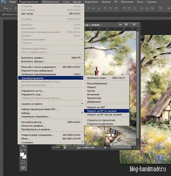Toggle Quick Mask mode icon

coord(23,162)
